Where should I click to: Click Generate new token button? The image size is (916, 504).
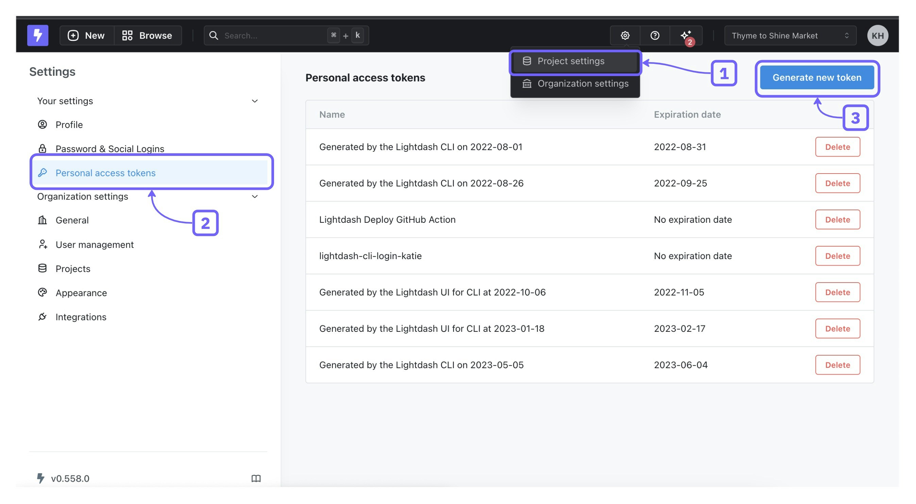point(816,77)
